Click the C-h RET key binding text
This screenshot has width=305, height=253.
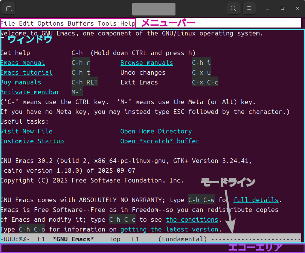pos(85,83)
